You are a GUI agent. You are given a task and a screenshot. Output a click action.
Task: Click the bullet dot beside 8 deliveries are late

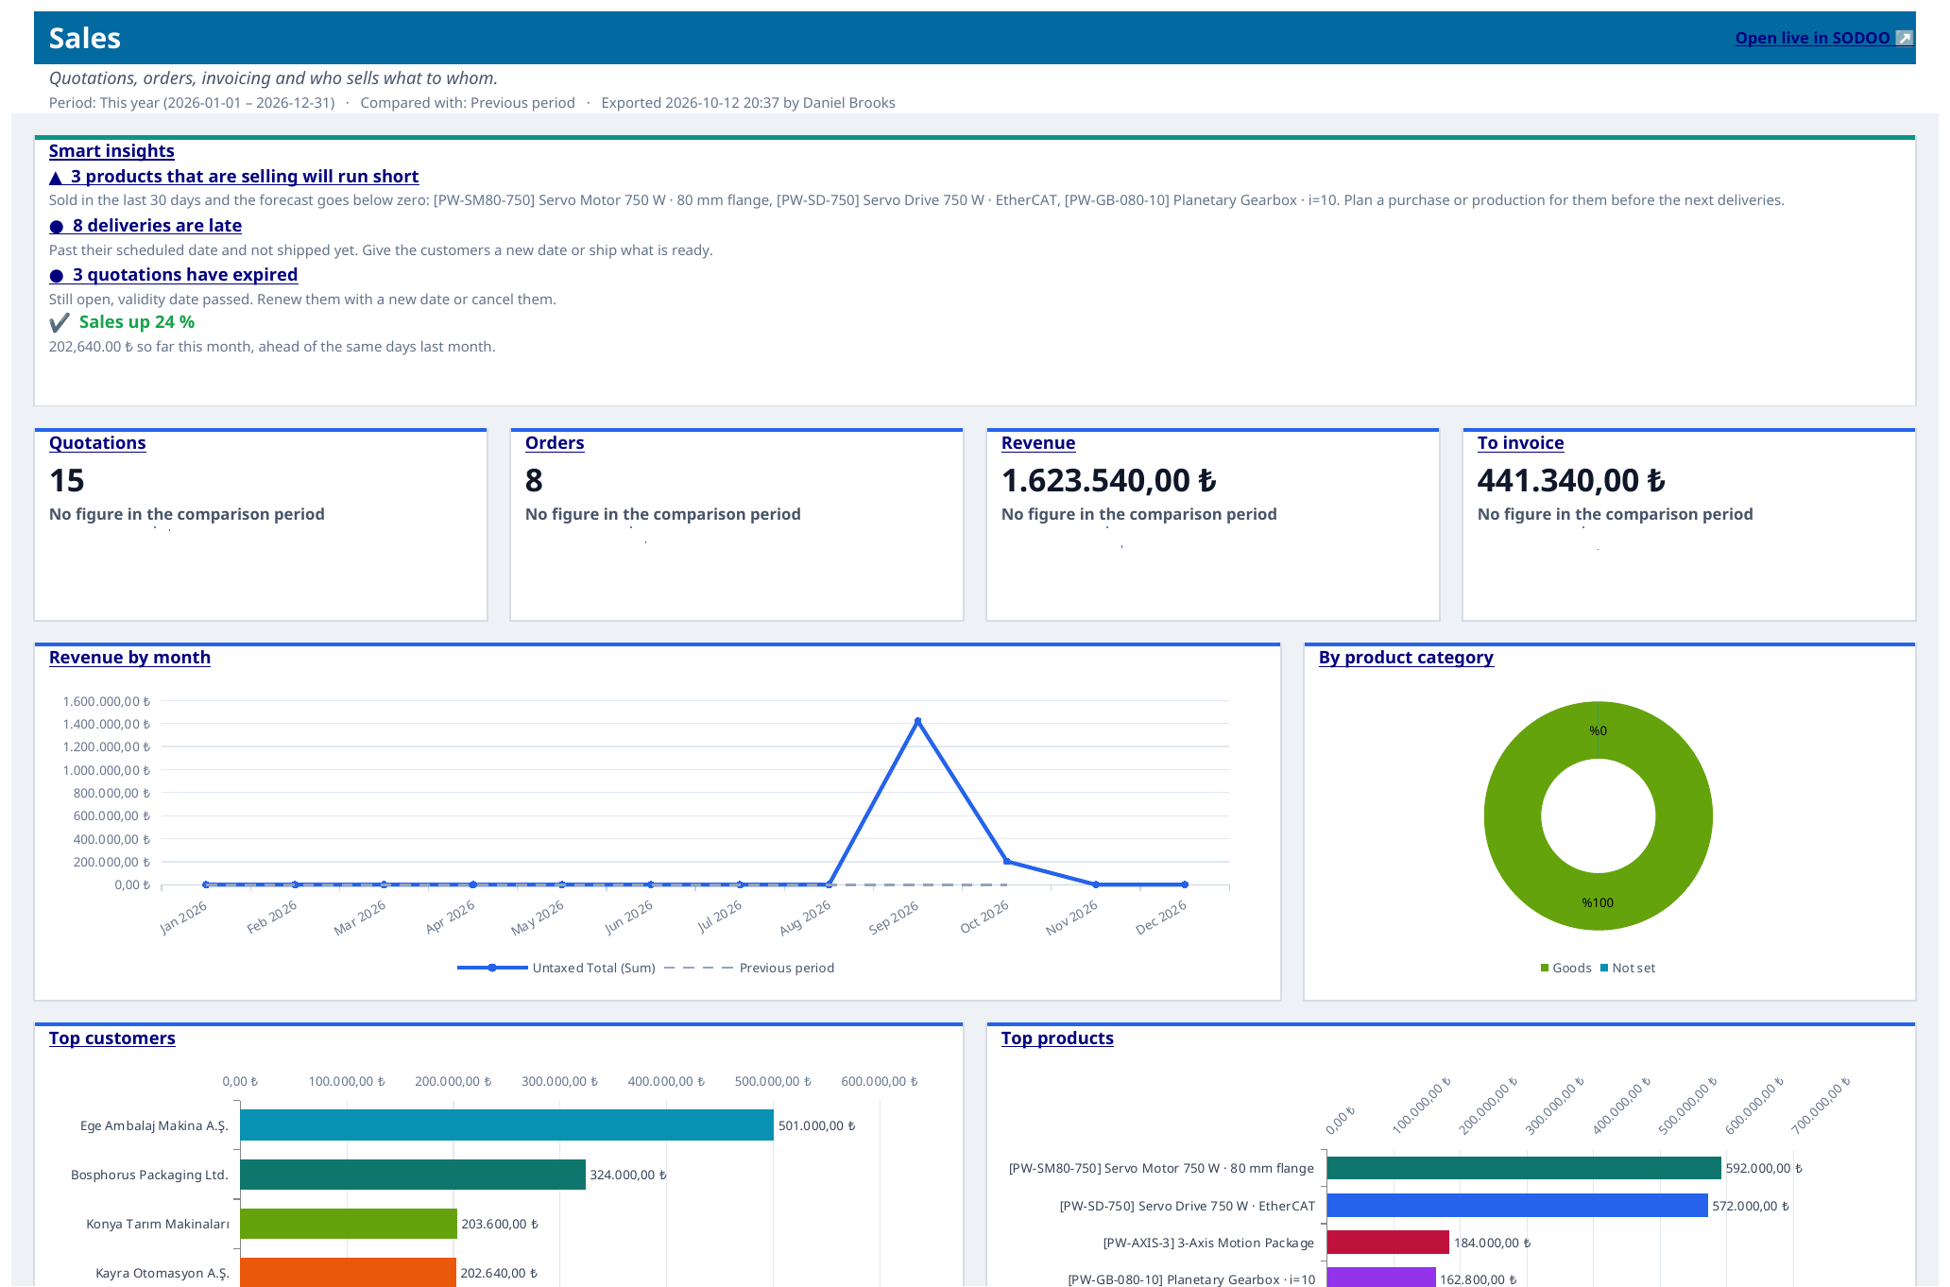coord(57,227)
